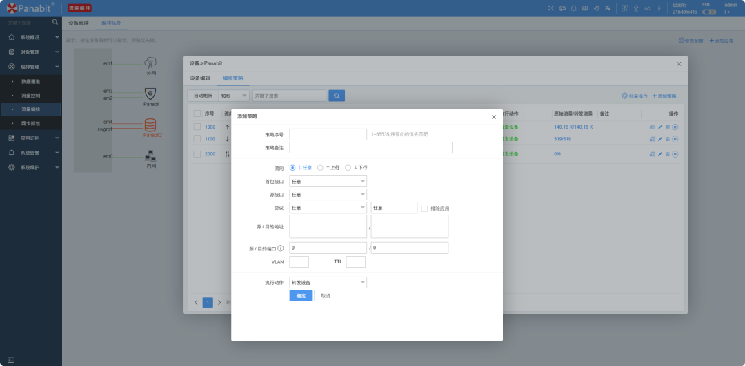This screenshot has height=366, width=745.
Task: Open the 首包接口 dropdown
Action: [328, 182]
